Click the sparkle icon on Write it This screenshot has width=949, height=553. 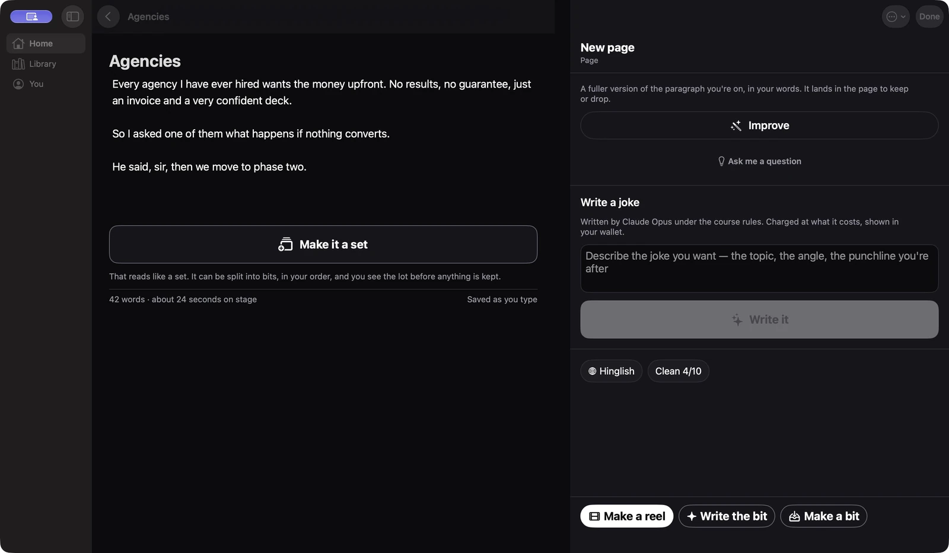(737, 320)
